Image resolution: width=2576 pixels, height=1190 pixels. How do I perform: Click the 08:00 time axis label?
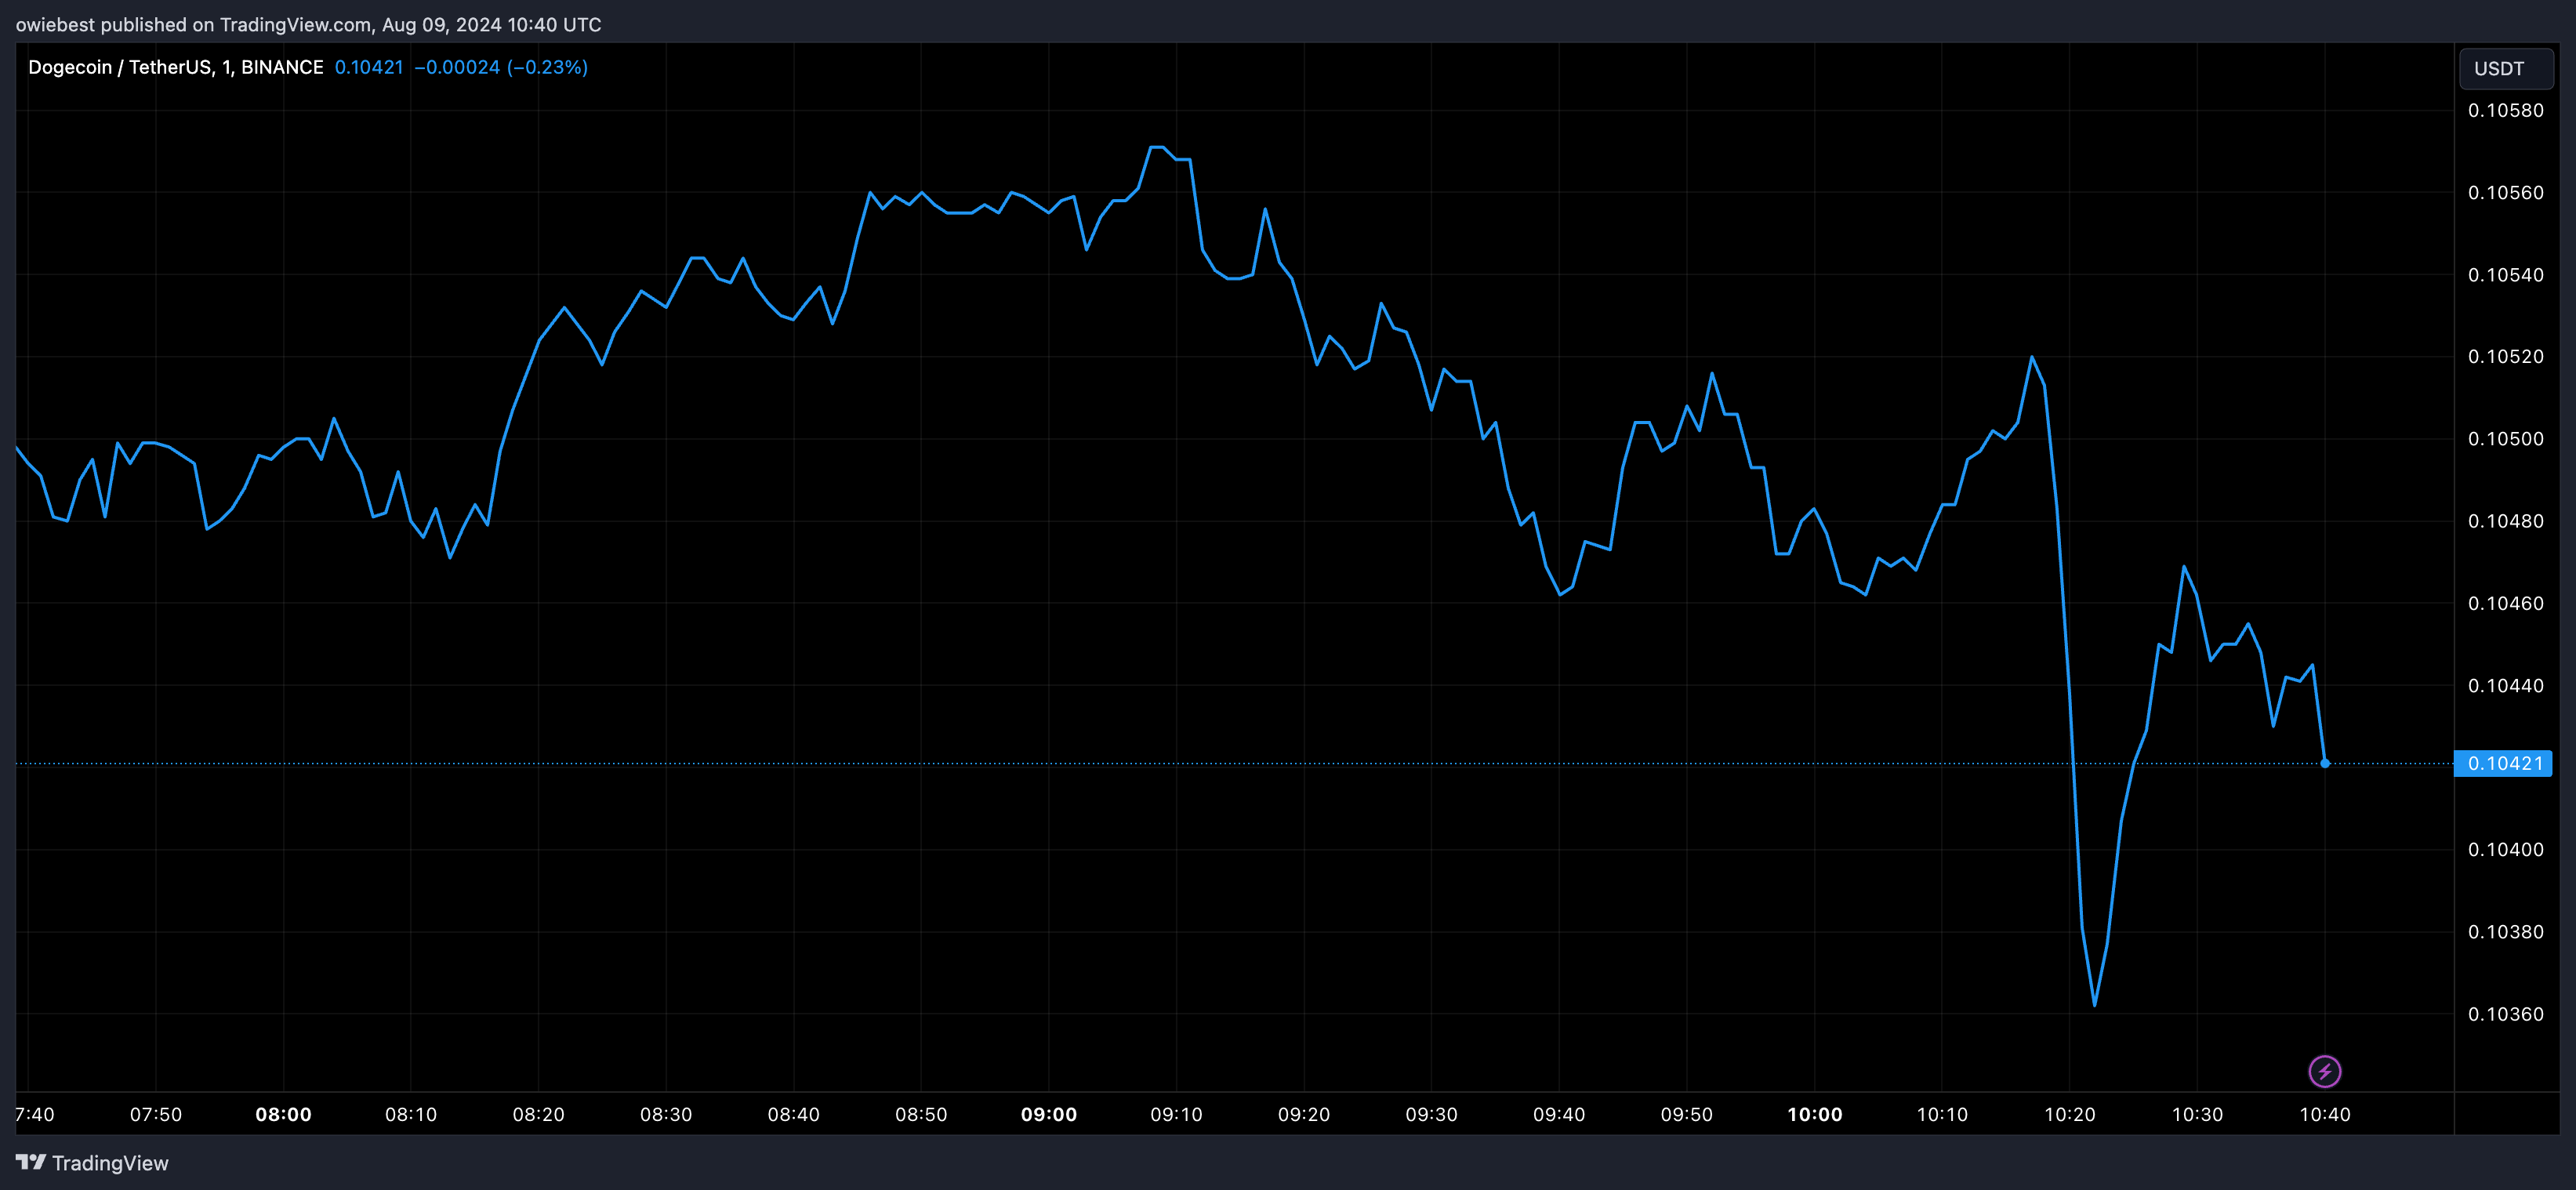pyautogui.click(x=283, y=1114)
